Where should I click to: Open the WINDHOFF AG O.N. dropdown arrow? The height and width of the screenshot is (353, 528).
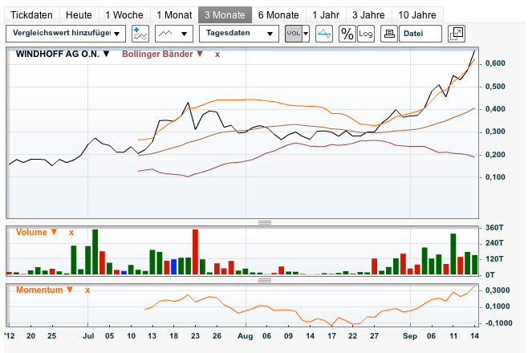click(x=107, y=54)
